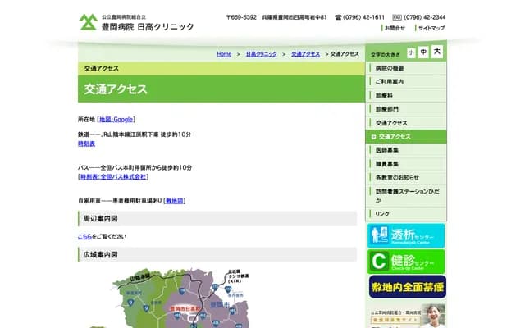This screenshot has width=525, height=328.
Task: Set text size to 大
Action: point(436,52)
